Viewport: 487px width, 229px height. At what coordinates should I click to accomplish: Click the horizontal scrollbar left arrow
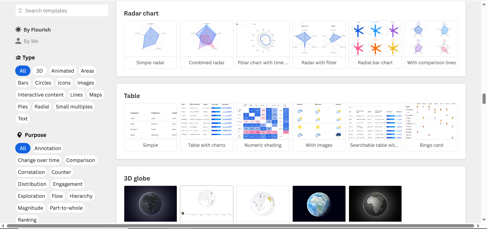3,226
